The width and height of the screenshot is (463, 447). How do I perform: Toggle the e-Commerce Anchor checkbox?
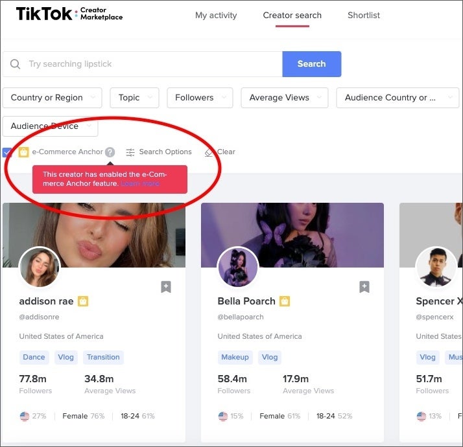[x=7, y=152]
